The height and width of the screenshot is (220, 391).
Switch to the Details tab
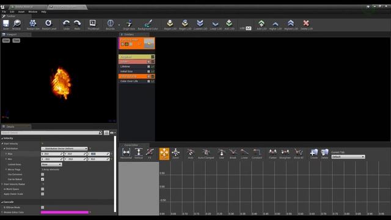16,127
